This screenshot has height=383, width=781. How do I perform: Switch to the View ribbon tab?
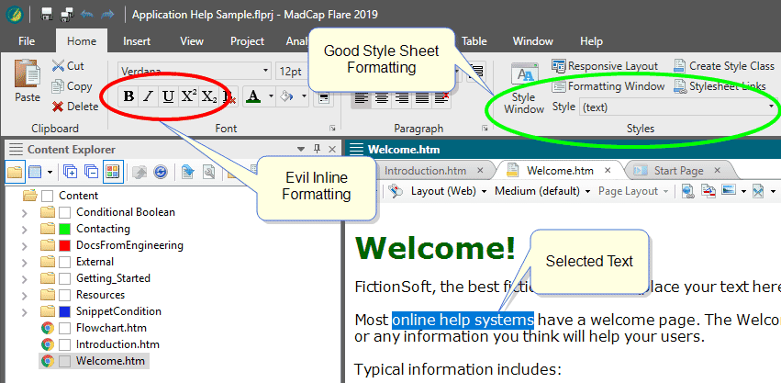click(191, 41)
